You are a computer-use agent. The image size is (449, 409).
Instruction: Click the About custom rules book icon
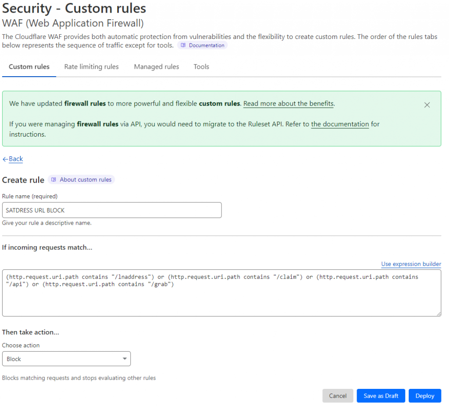(53, 180)
